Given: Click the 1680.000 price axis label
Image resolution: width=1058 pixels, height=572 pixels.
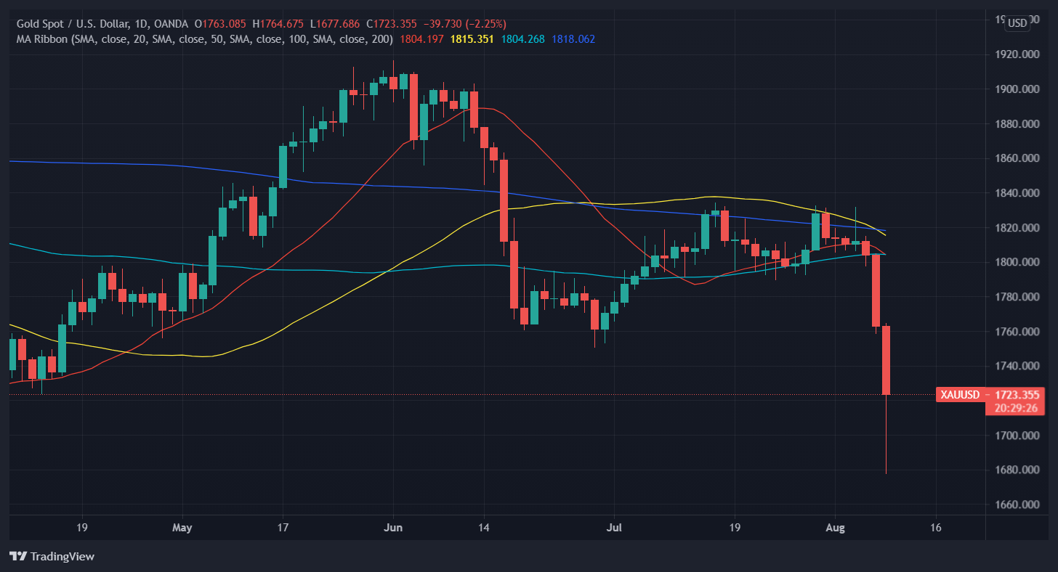Looking at the screenshot, I should pyautogui.click(x=1018, y=470).
